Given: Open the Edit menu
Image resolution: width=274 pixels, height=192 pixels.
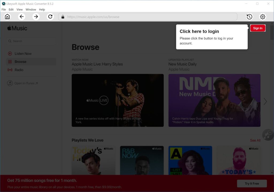Looking at the screenshot, I should pos(11,9).
